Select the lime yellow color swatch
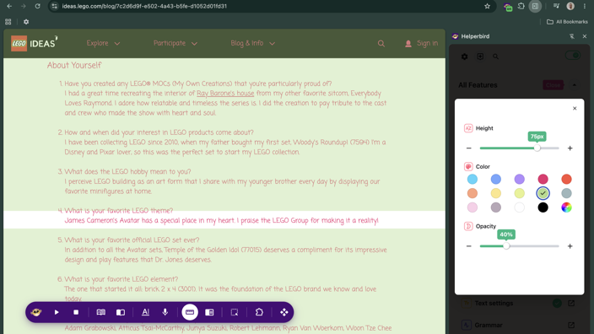 point(520,193)
